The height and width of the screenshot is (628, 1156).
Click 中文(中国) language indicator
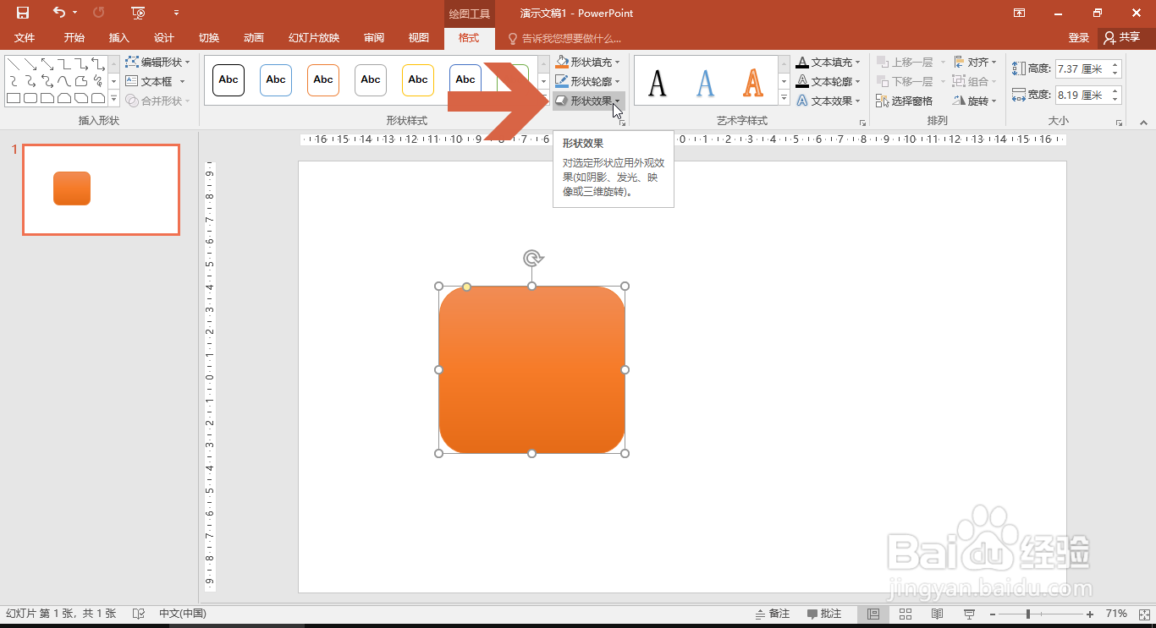pos(183,614)
